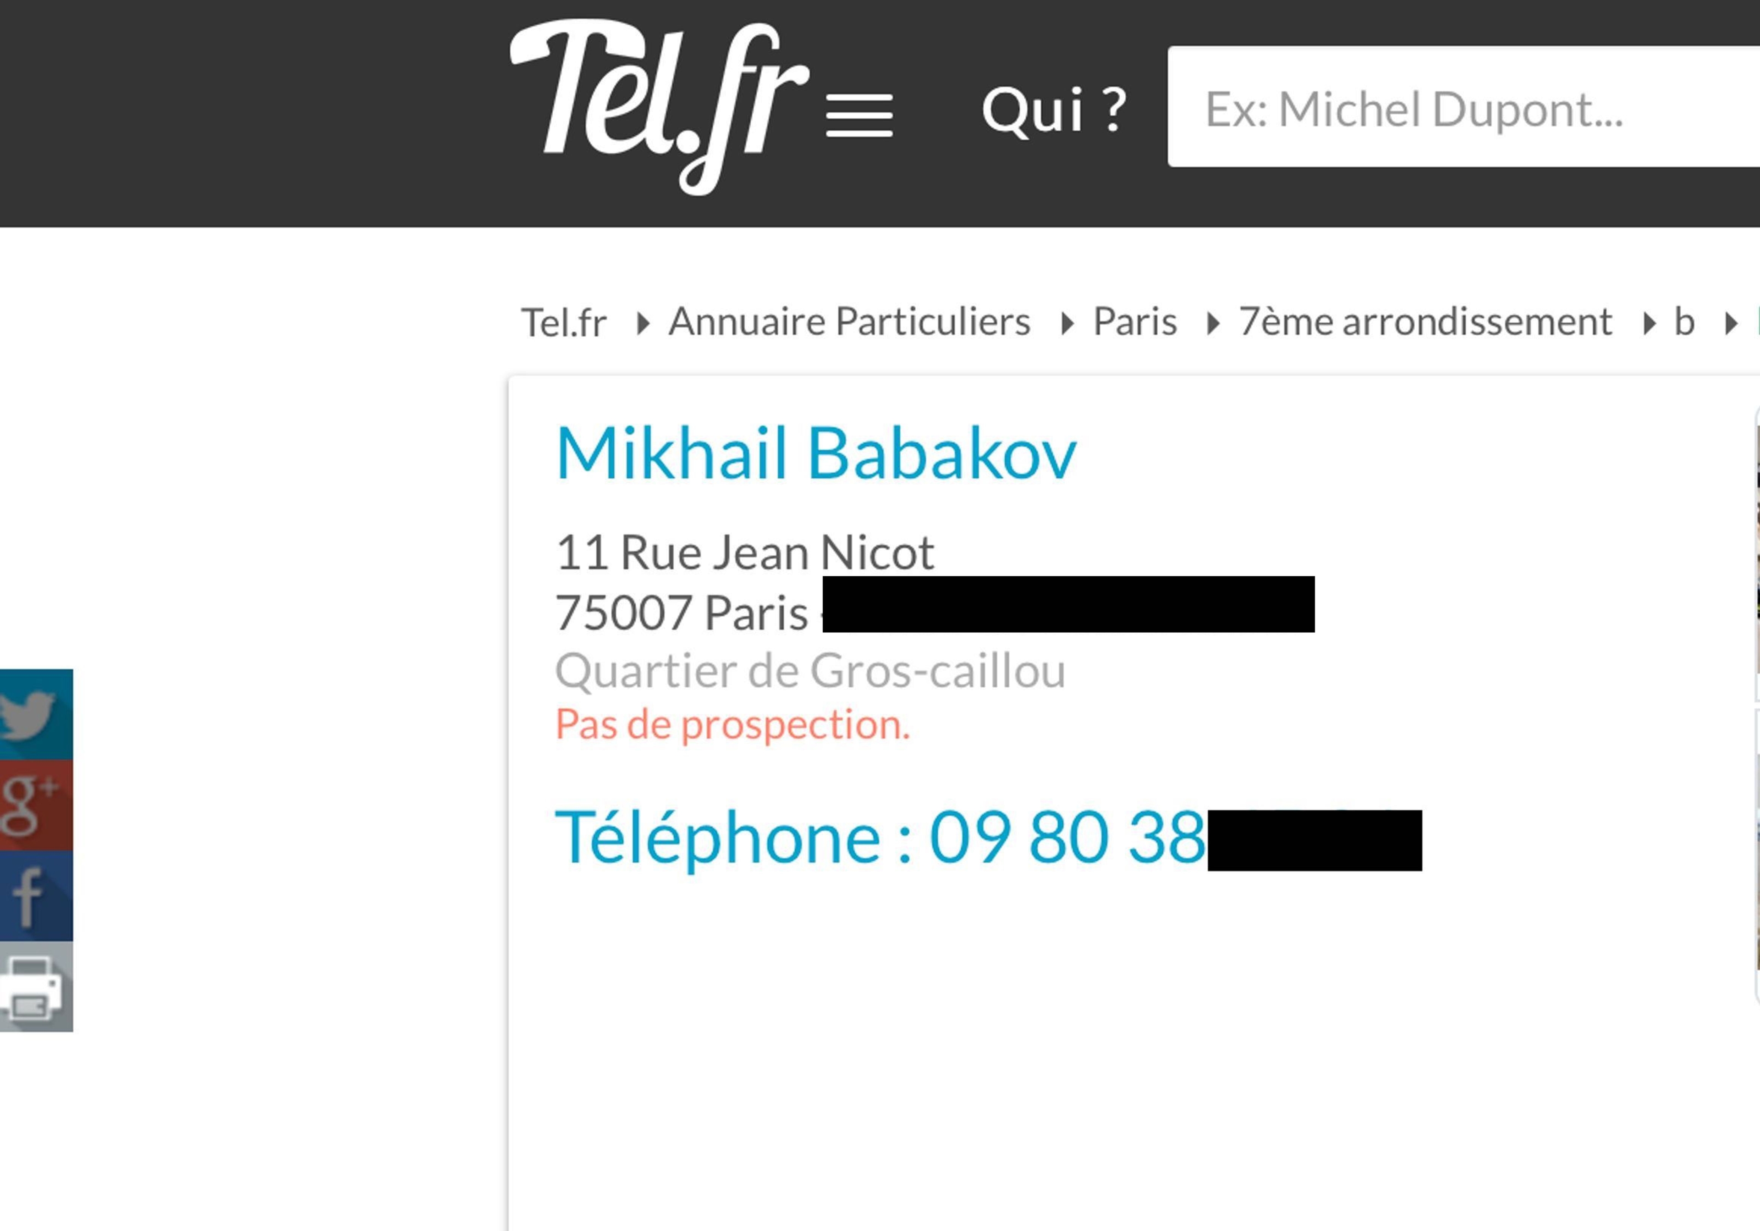The width and height of the screenshot is (1760, 1231).
Task: Click the arrow separator after Tel.fr breadcrumb
Action: point(643,324)
